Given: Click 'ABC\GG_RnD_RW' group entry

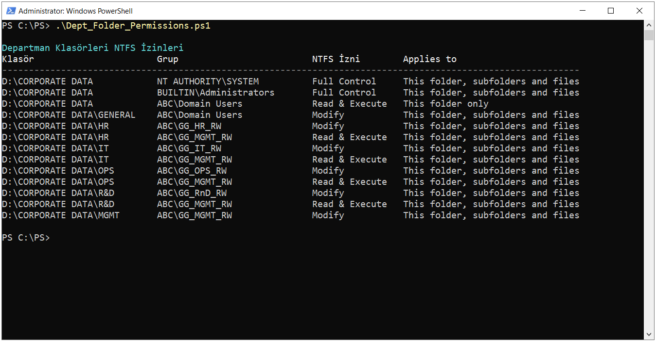Looking at the screenshot, I should coord(192,193).
